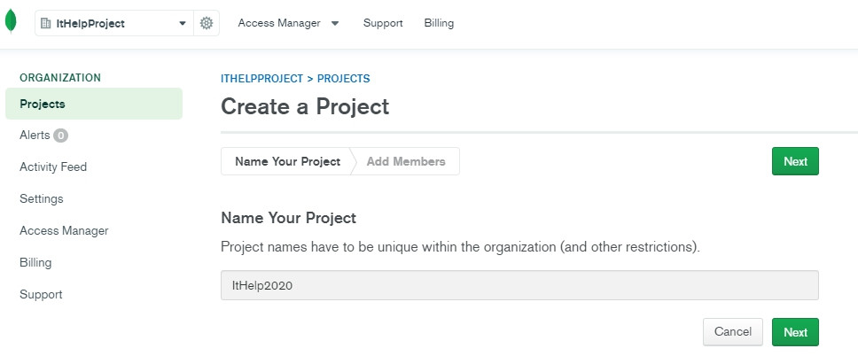Click the MongoDB leaf logo
Image resolution: width=858 pixels, height=364 pixels.
tap(11, 24)
